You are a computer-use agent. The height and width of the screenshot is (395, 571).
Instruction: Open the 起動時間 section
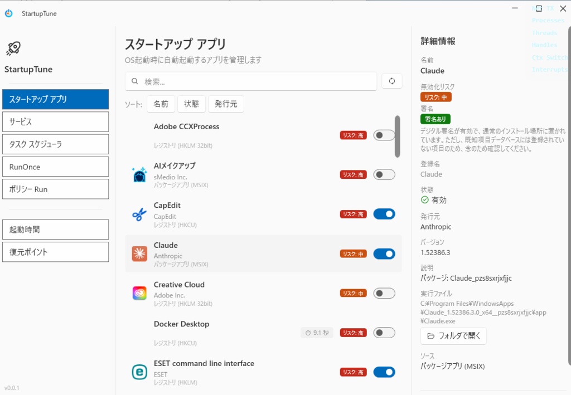tap(55, 230)
